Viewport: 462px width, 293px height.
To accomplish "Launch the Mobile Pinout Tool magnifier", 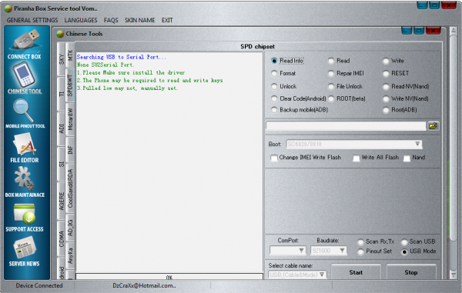I will pos(23,110).
